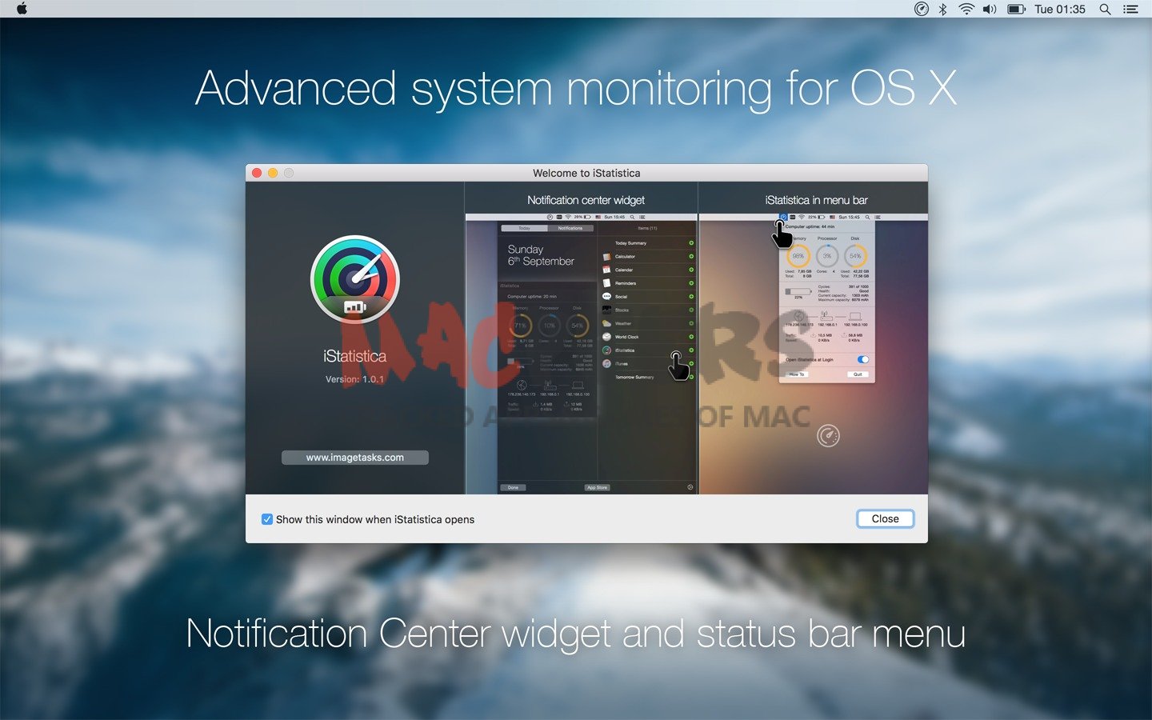The width and height of the screenshot is (1152, 720).
Task: Check the battery status icon
Action: [x=1016, y=9]
